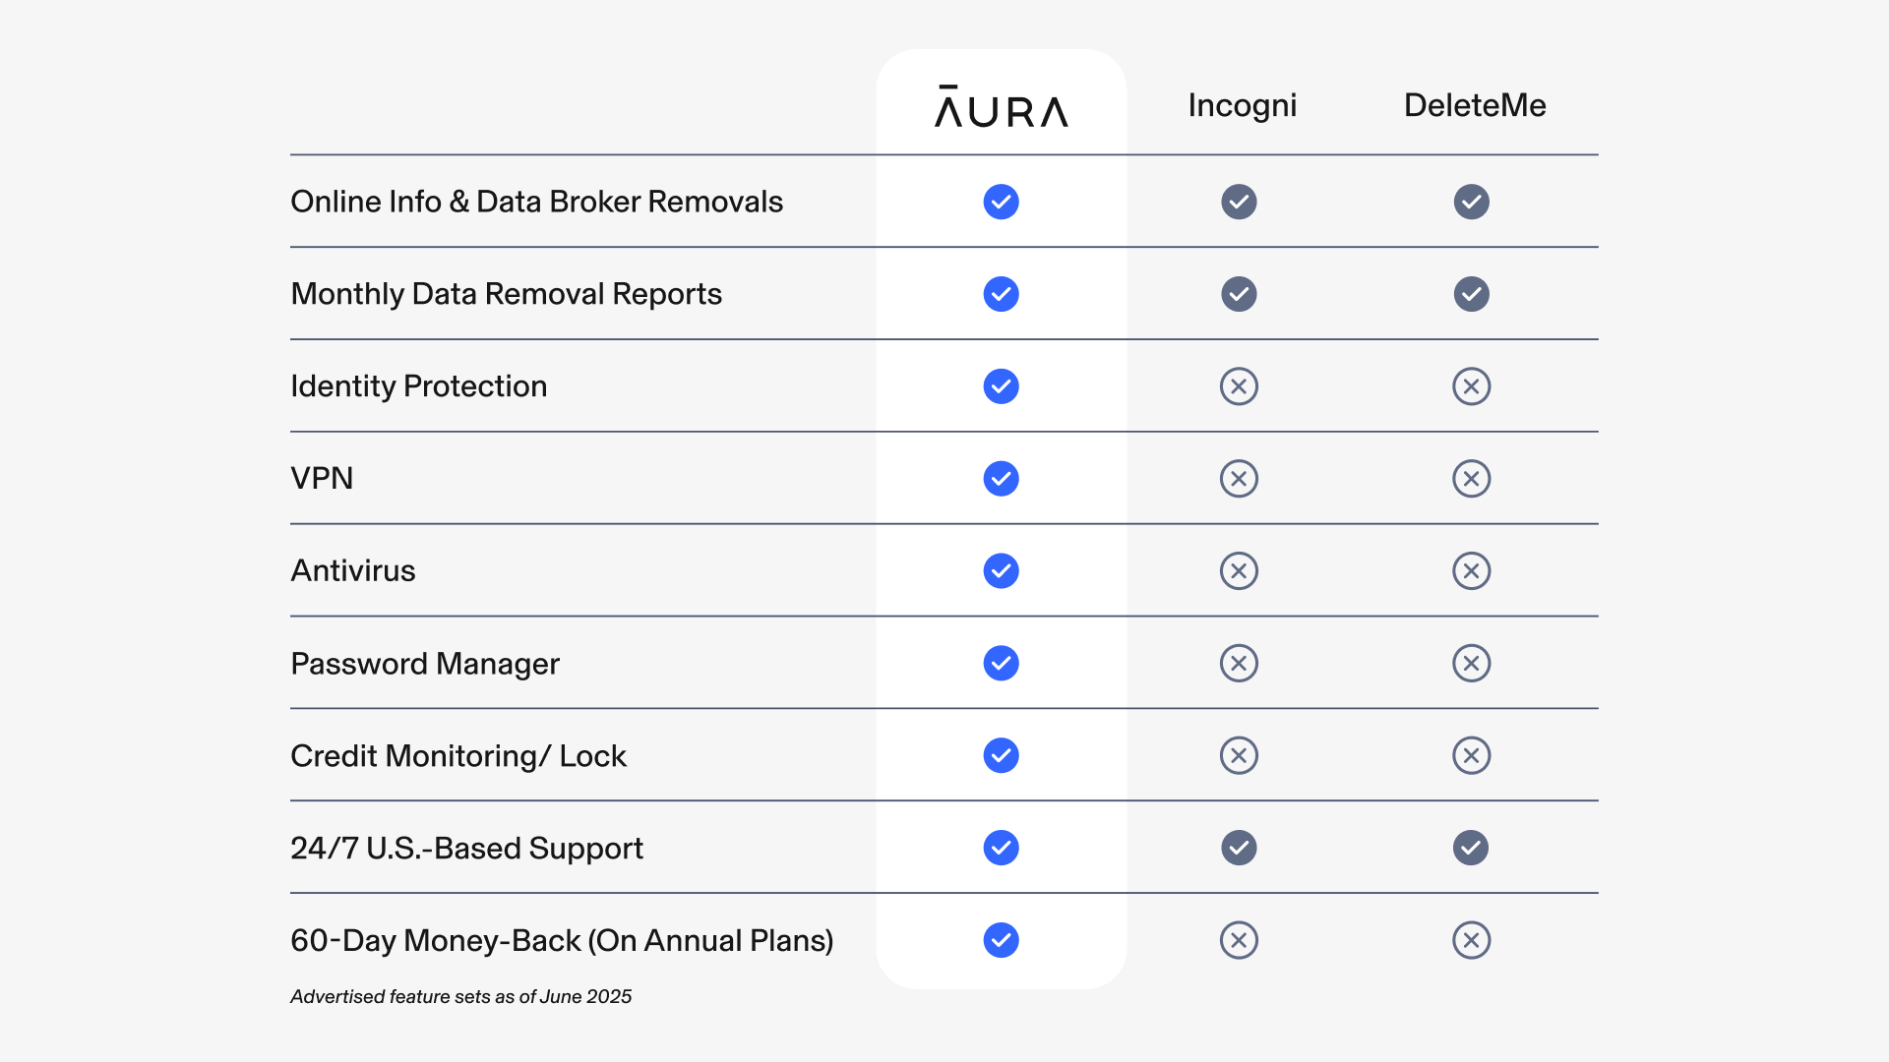1889x1062 pixels.
Task: Click DeleteMe's X icon for 60-Day Money-Back
Action: click(1471, 941)
